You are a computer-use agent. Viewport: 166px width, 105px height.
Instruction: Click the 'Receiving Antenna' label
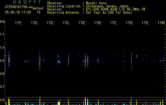click(63, 13)
